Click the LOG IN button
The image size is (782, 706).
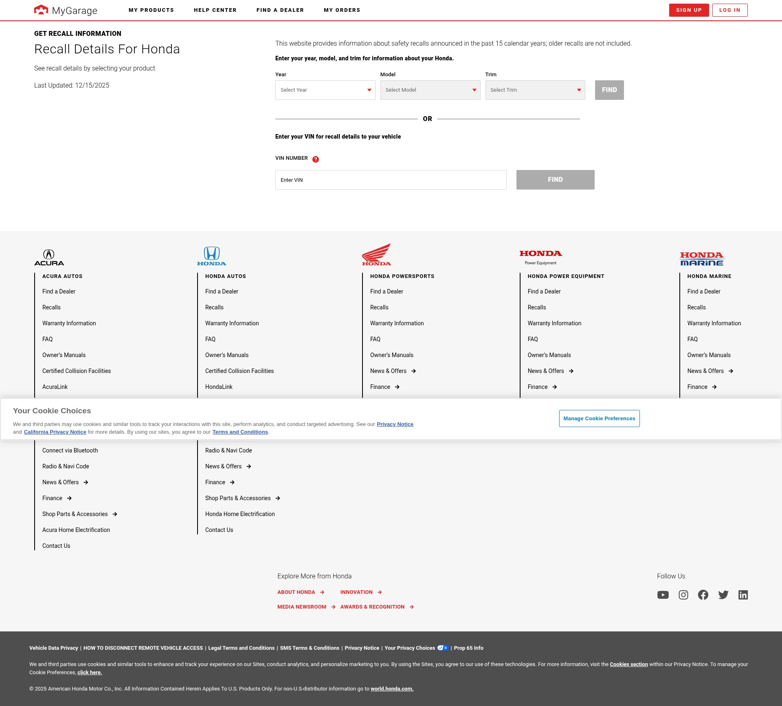(730, 10)
